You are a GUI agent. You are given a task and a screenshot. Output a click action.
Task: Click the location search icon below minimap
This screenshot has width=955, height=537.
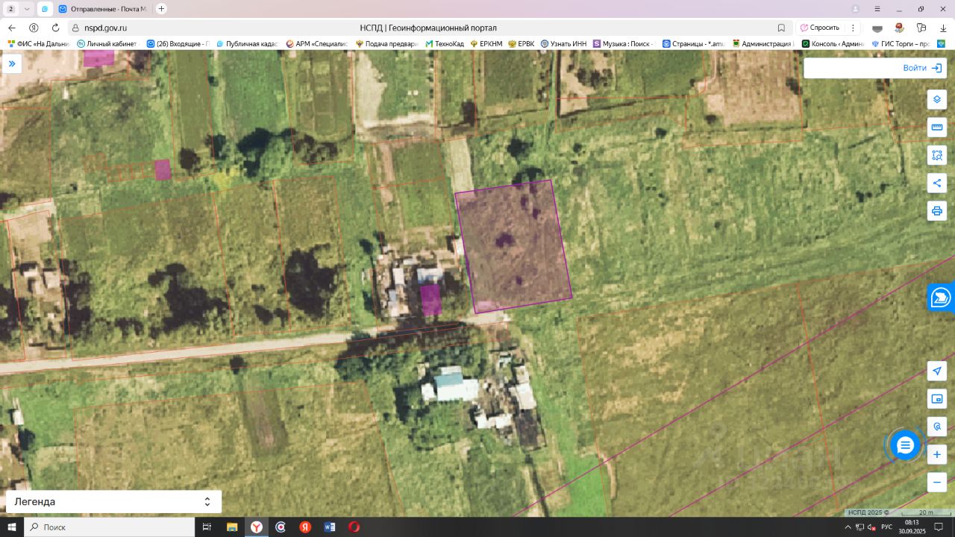(937, 427)
